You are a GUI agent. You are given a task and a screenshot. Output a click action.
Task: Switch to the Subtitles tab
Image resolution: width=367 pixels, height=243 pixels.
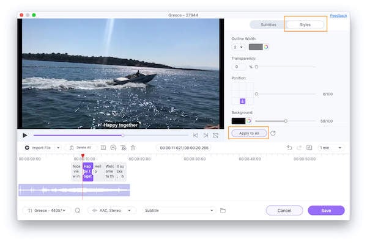(x=269, y=24)
